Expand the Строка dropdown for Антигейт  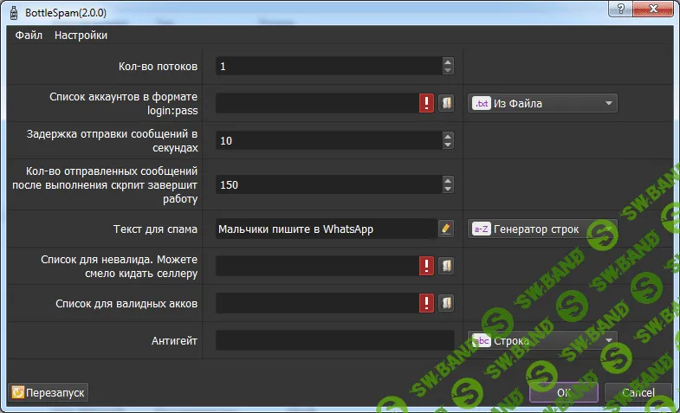(x=609, y=340)
